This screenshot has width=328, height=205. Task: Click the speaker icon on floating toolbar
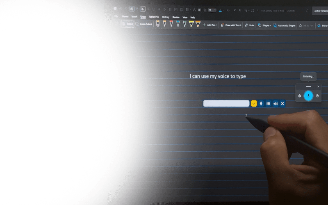[276, 104]
